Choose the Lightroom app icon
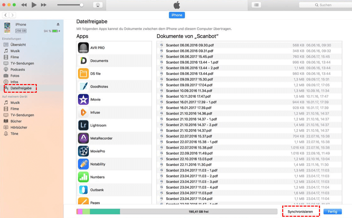Screen dimensions: 352x218 pyautogui.click(x=83, y=125)
